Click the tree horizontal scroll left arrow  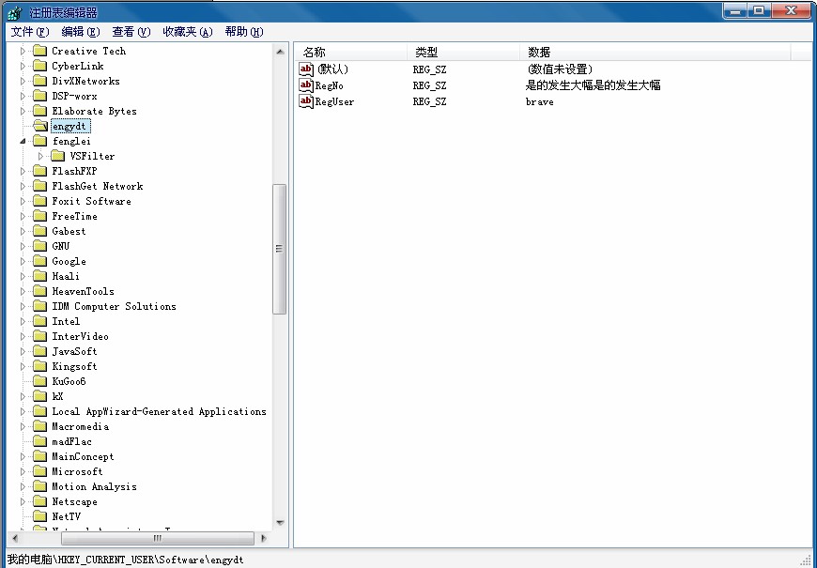click(x=15, y=538)
